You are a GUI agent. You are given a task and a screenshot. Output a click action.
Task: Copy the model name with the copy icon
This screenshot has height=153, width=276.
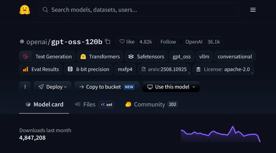[x=107, y=42]
